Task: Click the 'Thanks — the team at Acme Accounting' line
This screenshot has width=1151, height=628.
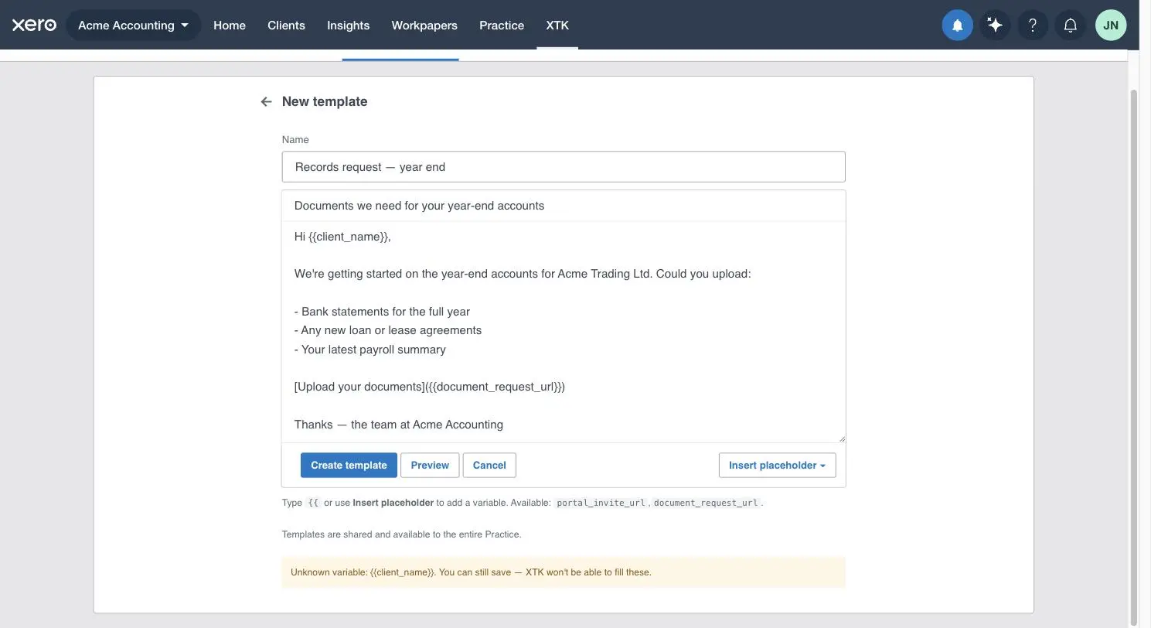Action: (x=399, y=425)
